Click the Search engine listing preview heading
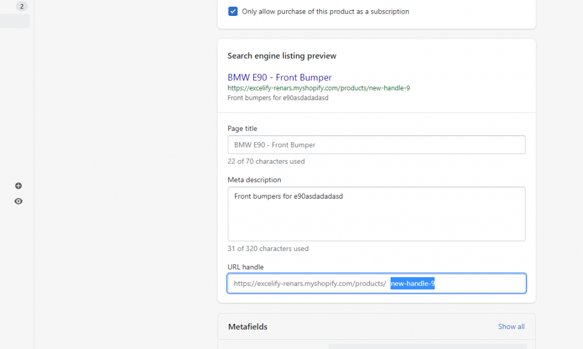583x349 pixels. (x=282, y=55)
